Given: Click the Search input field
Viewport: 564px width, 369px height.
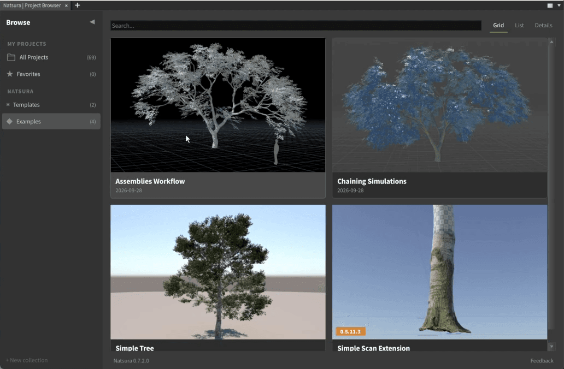Looking at the screenshot, I should click(296, 26).
